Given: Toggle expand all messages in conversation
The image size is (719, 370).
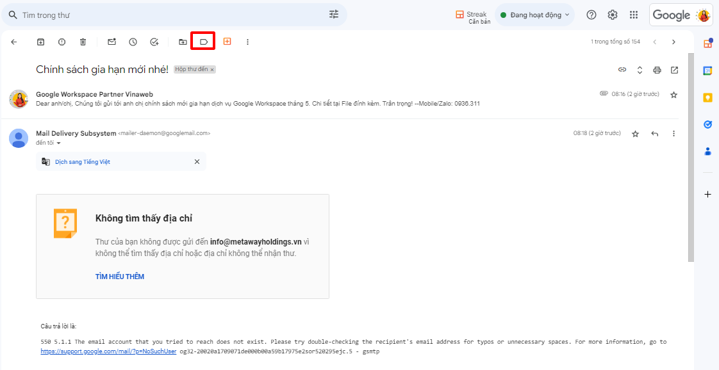Looking at the screenshot, I should pos(640,70).
